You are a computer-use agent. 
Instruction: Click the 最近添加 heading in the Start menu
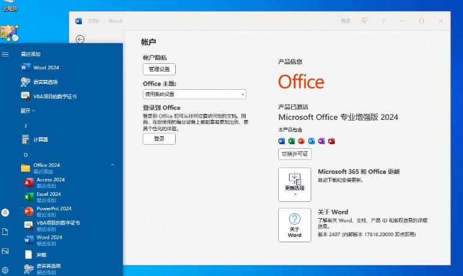[x=31, y=54]
